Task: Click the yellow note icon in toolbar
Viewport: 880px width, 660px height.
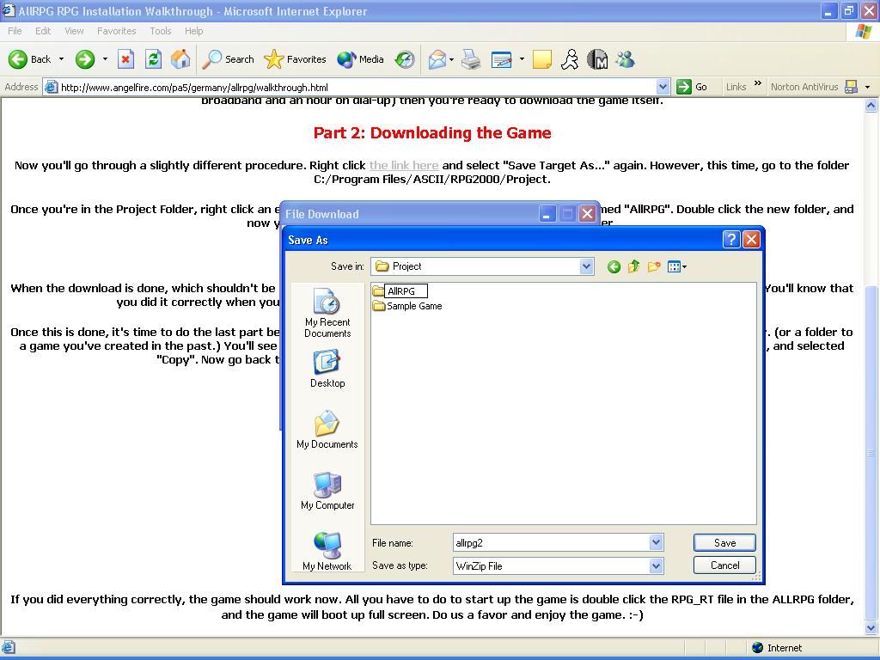Action: click(x=541, y=59)
